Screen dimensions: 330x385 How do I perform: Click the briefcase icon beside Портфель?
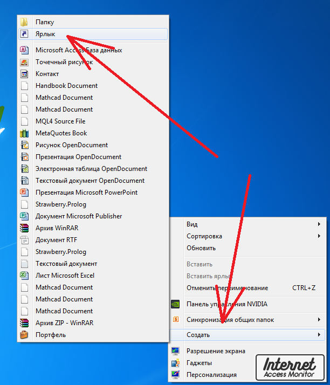(x=24, y=335)
